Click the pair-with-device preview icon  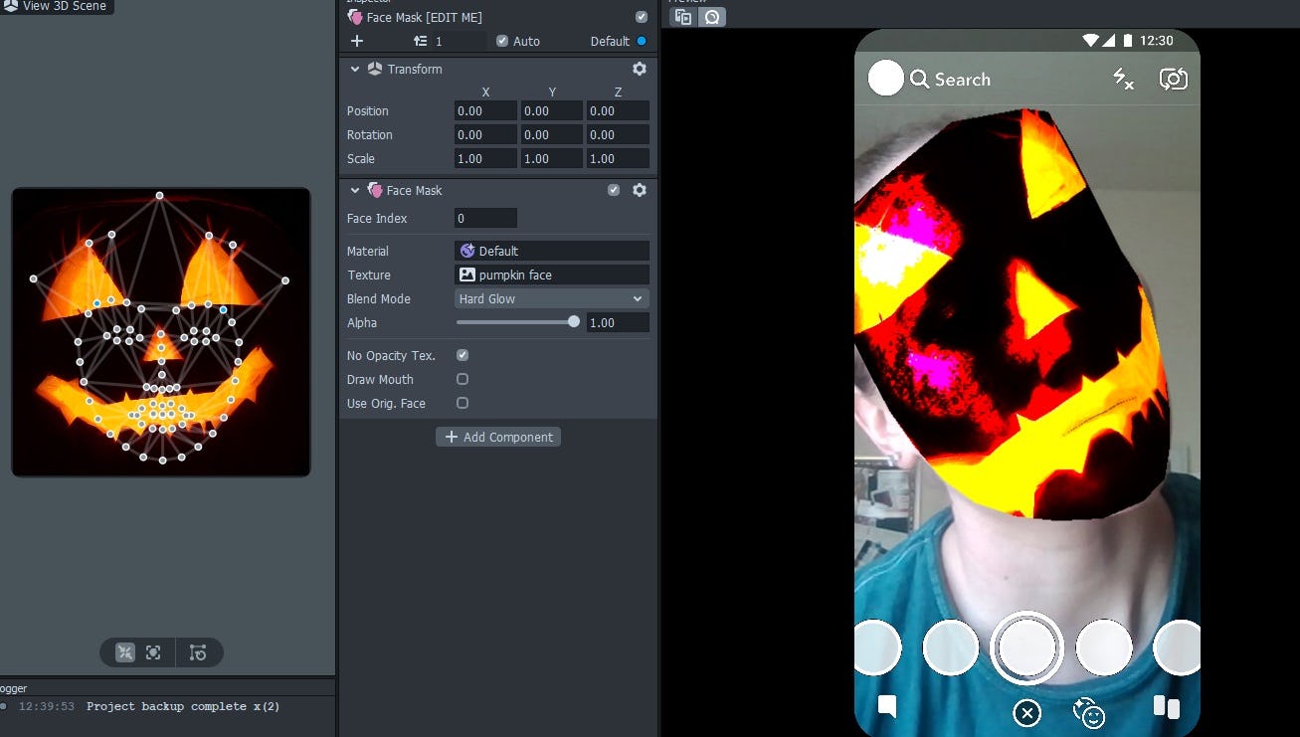tap(683, 17)
